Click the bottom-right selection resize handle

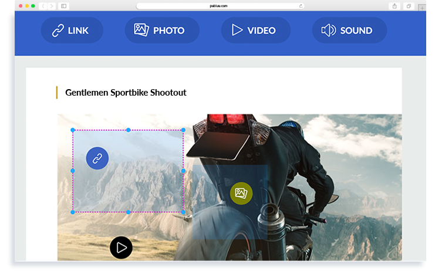tap(183, 212)
